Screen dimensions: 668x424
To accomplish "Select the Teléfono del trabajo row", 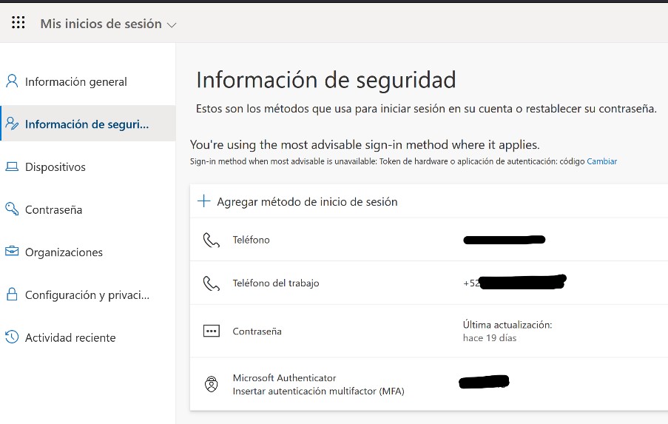I will [x=276, y=283].
